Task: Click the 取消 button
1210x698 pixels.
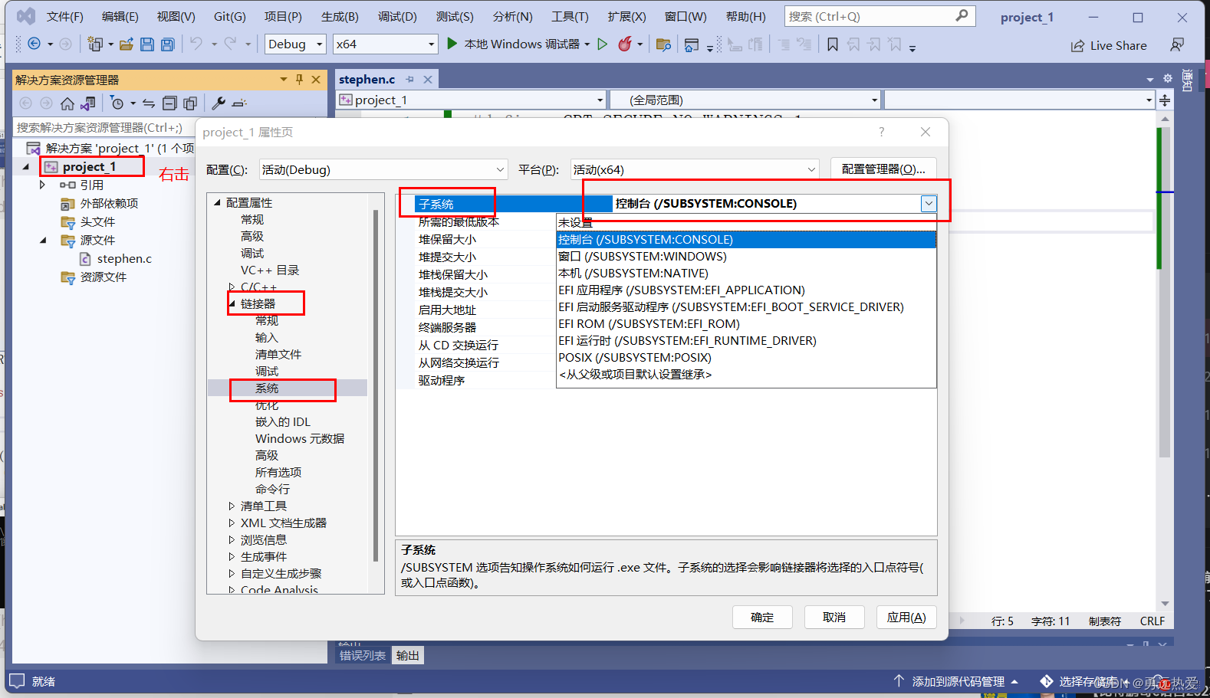Action: 834,617
